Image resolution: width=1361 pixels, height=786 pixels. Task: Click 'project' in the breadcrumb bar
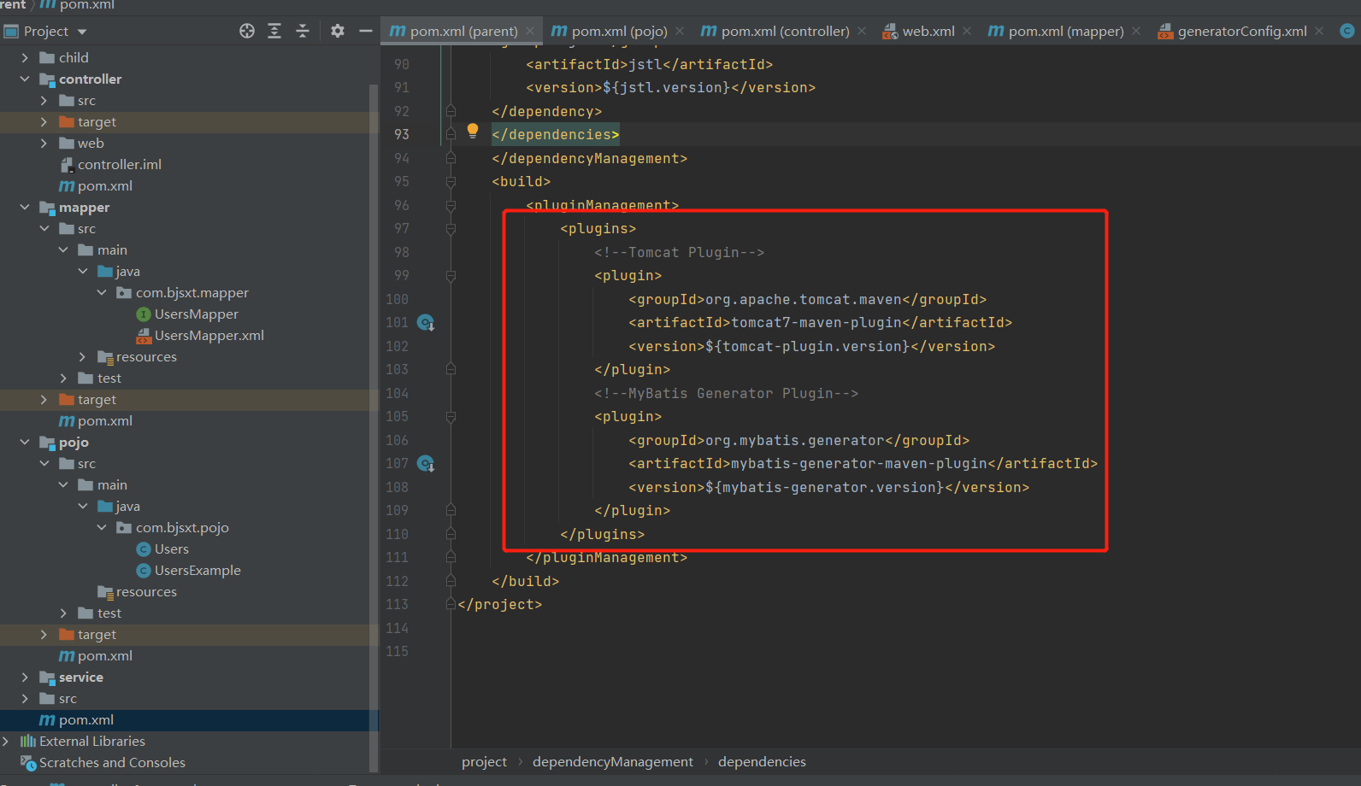484,761
